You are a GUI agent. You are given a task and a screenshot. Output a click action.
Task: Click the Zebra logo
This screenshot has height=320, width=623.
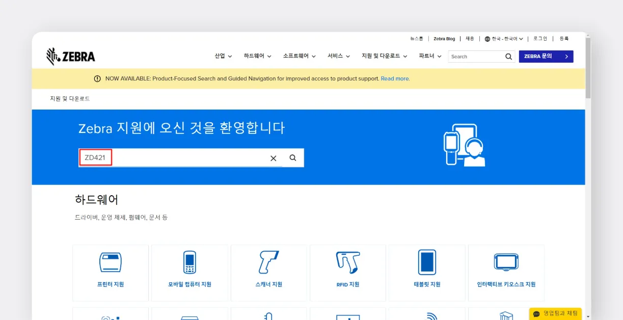(x=70, y=57)
